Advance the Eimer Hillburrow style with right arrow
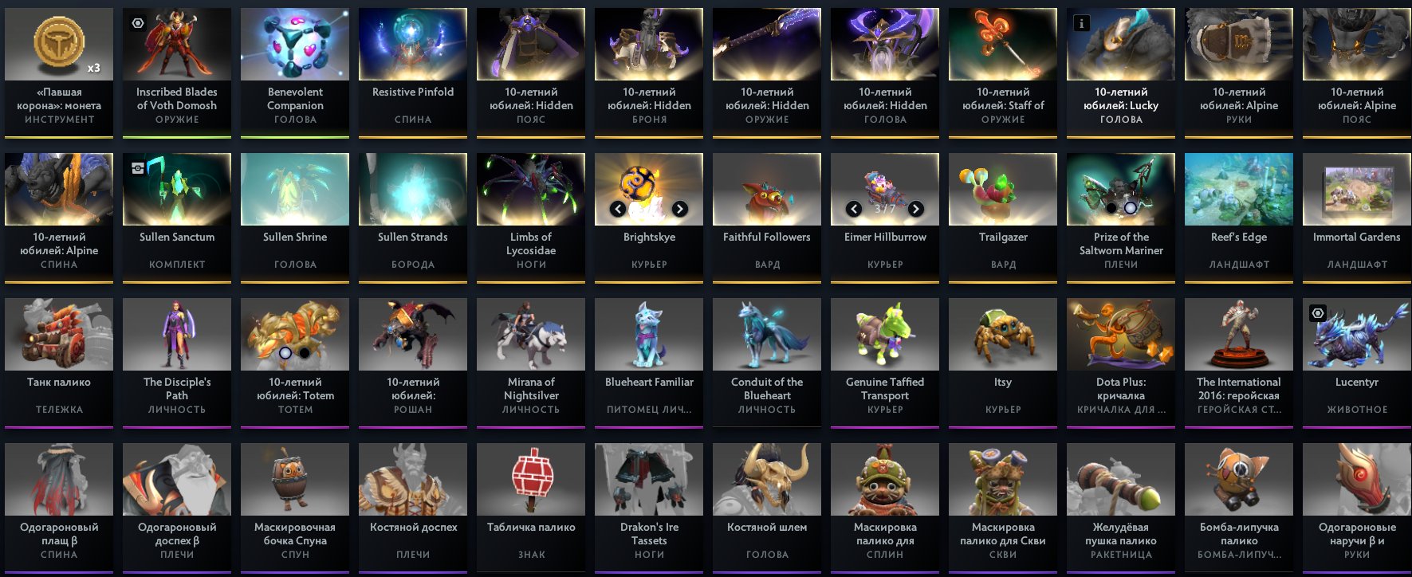 click(x=916, y=209)
